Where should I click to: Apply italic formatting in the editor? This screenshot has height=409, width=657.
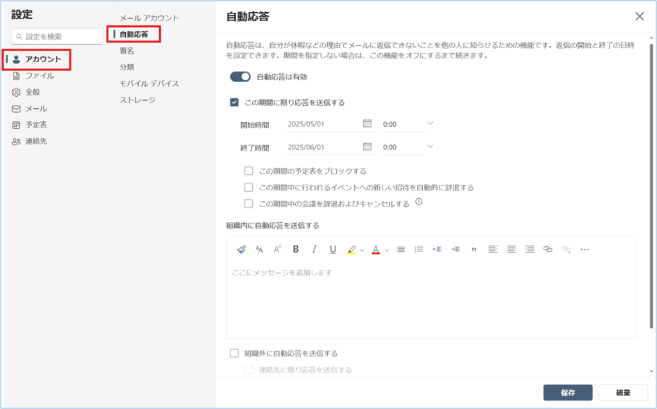coord(314,249)
